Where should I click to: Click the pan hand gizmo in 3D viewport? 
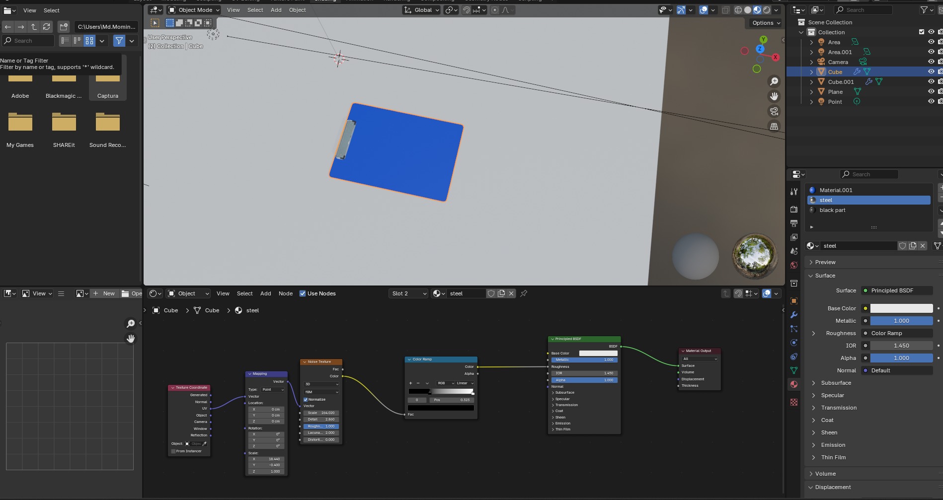[x=774, y=96]
